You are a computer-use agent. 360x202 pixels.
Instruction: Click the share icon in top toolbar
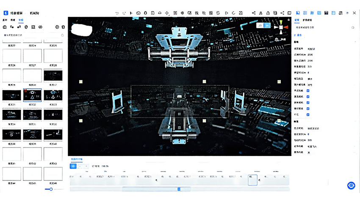tap(254, 13)
